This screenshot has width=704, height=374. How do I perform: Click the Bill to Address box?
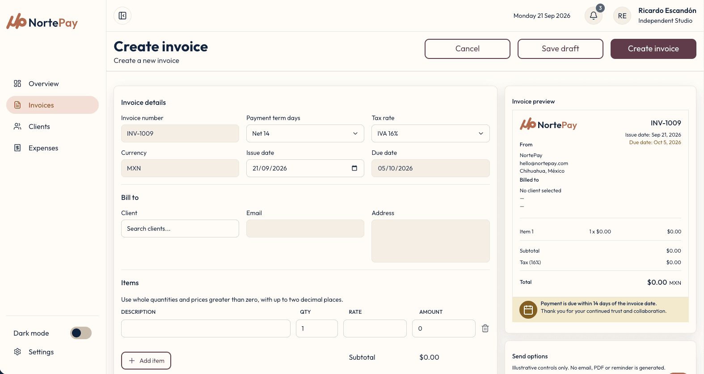pos(430,241)
